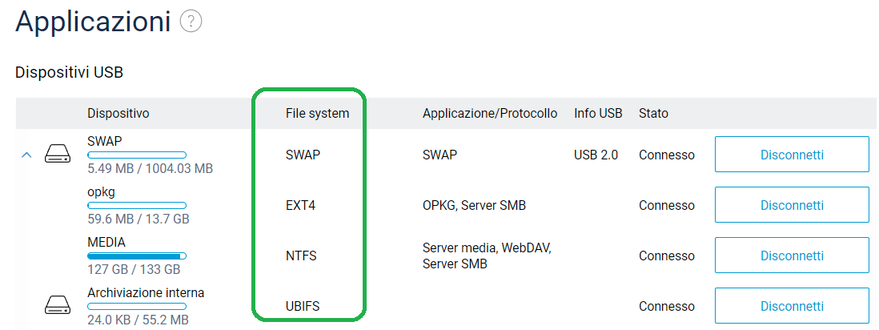Click the help question mark icon
The image size is (879, 330).
[x=191, y=22]
